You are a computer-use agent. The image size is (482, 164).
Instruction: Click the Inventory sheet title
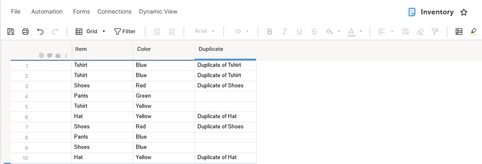click(x=437, y=12)
